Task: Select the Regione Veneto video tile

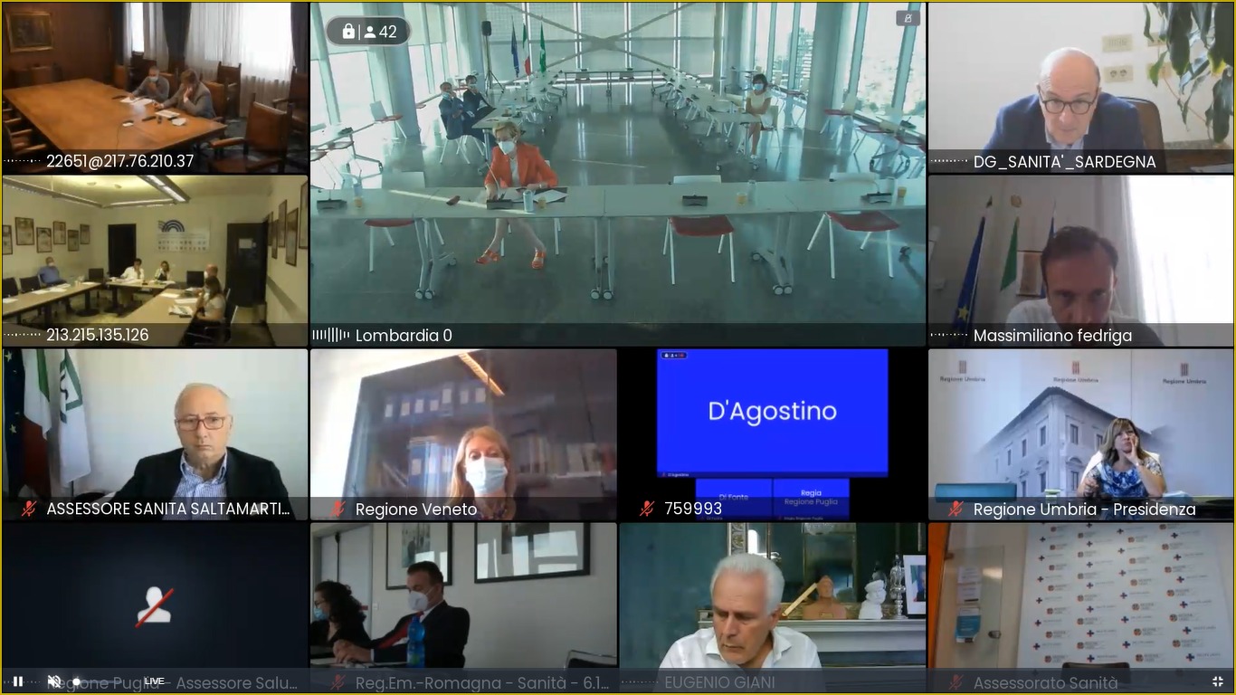Action: [x=463, y=434]
